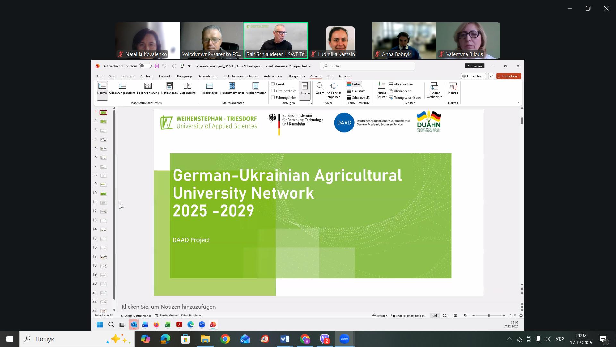Click the Anmelden sign-in button

(475, 66)
